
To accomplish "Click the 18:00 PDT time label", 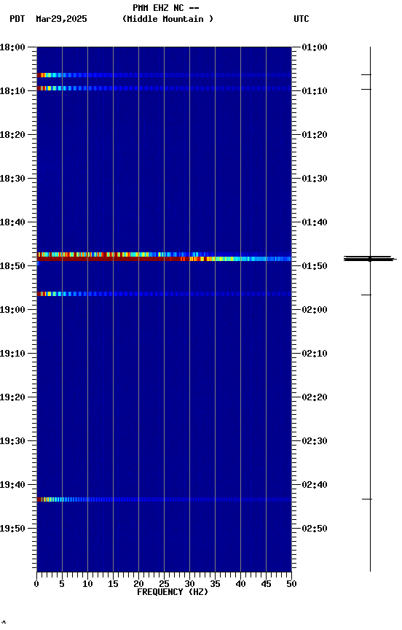I will click(x=12, y=47).
